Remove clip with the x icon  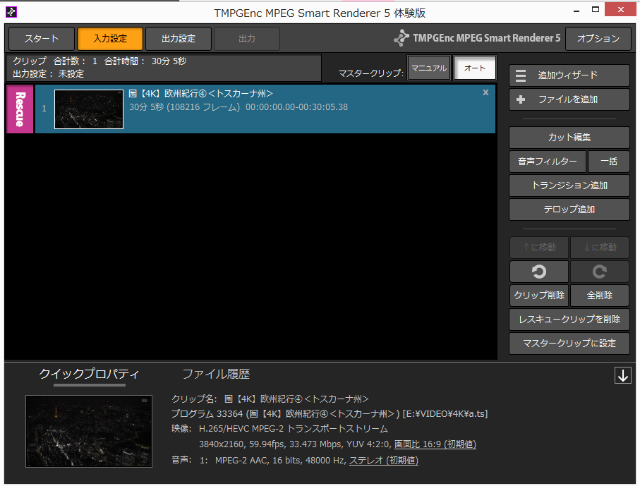tap(485, 92)
